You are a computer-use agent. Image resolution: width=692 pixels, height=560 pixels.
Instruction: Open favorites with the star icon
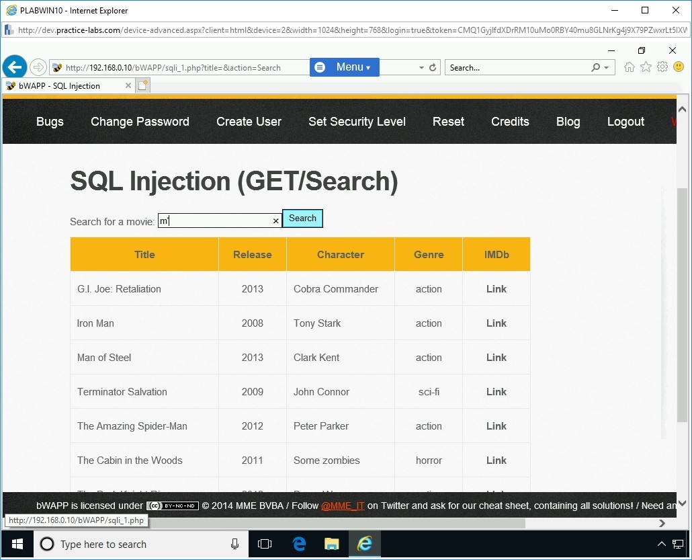[x=646, y=67]
